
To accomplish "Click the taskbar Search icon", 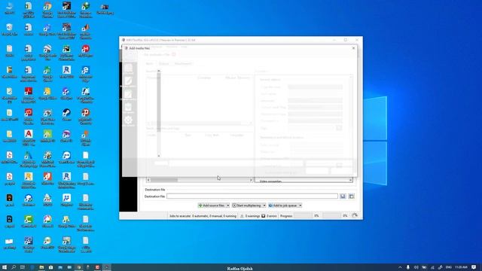I will coord(14,267).
